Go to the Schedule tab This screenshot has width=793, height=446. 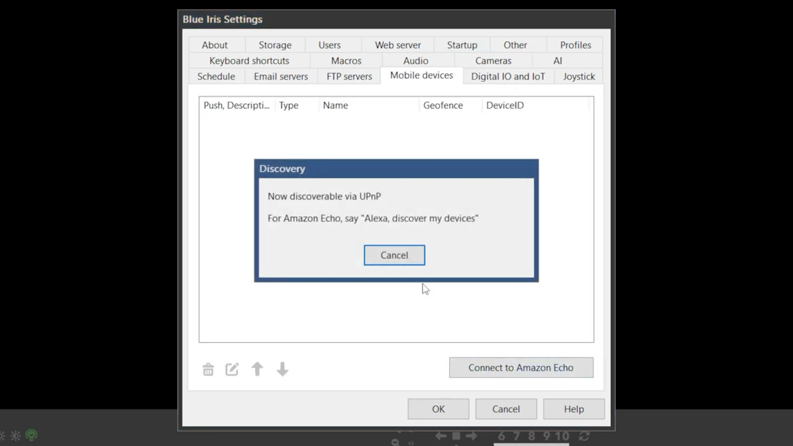(x=216, y=76)
